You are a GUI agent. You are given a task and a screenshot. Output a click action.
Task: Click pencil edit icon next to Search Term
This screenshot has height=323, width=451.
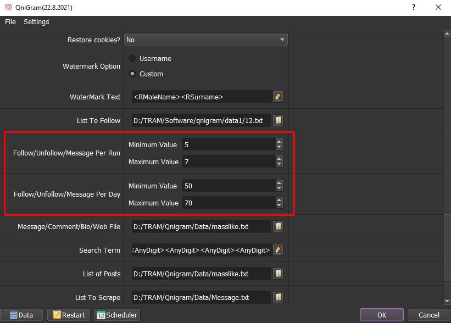pyautogui.click(x=278, y=250)
